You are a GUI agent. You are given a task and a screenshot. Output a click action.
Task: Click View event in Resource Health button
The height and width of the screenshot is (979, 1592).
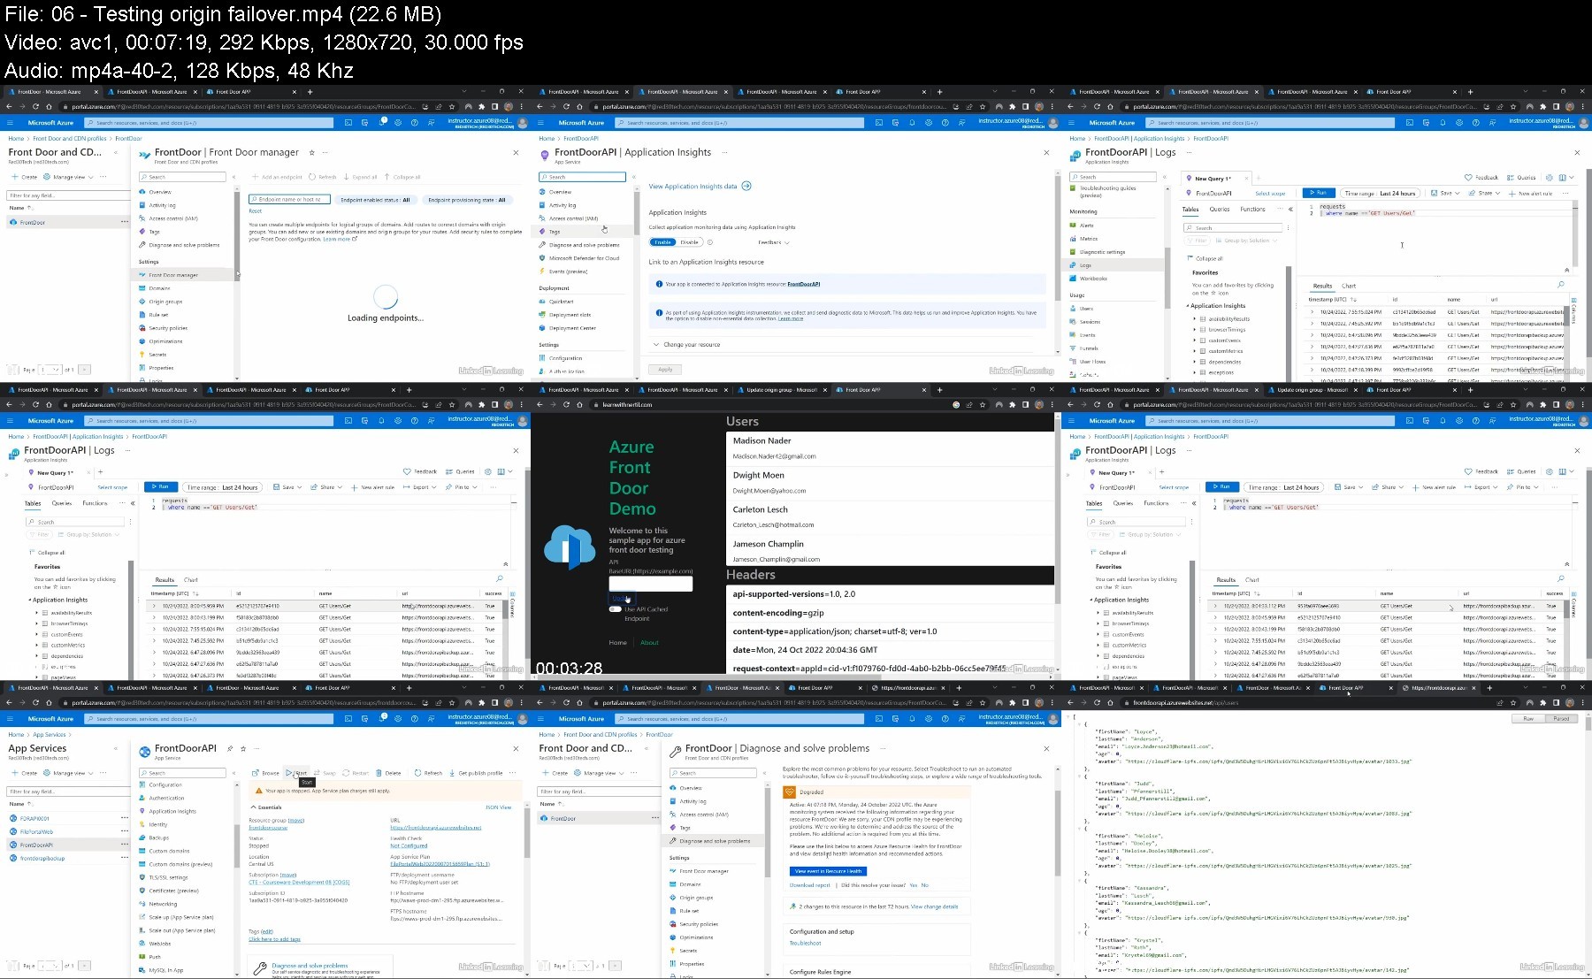click(828, 871)
